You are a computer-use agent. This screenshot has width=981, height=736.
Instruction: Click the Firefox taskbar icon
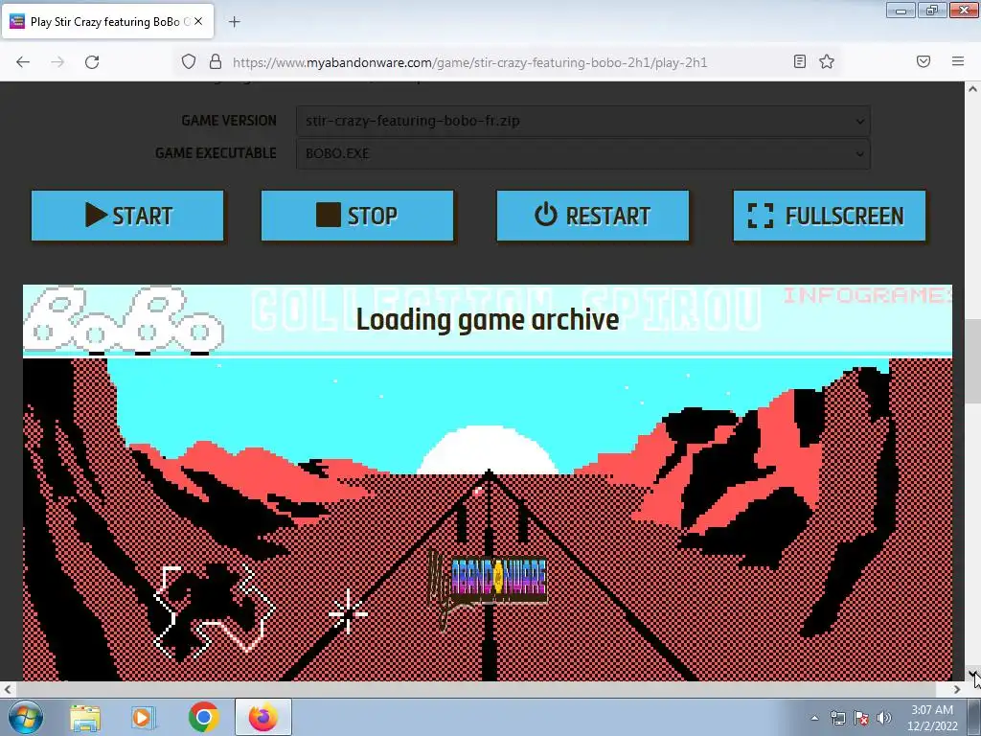point(263,717)
